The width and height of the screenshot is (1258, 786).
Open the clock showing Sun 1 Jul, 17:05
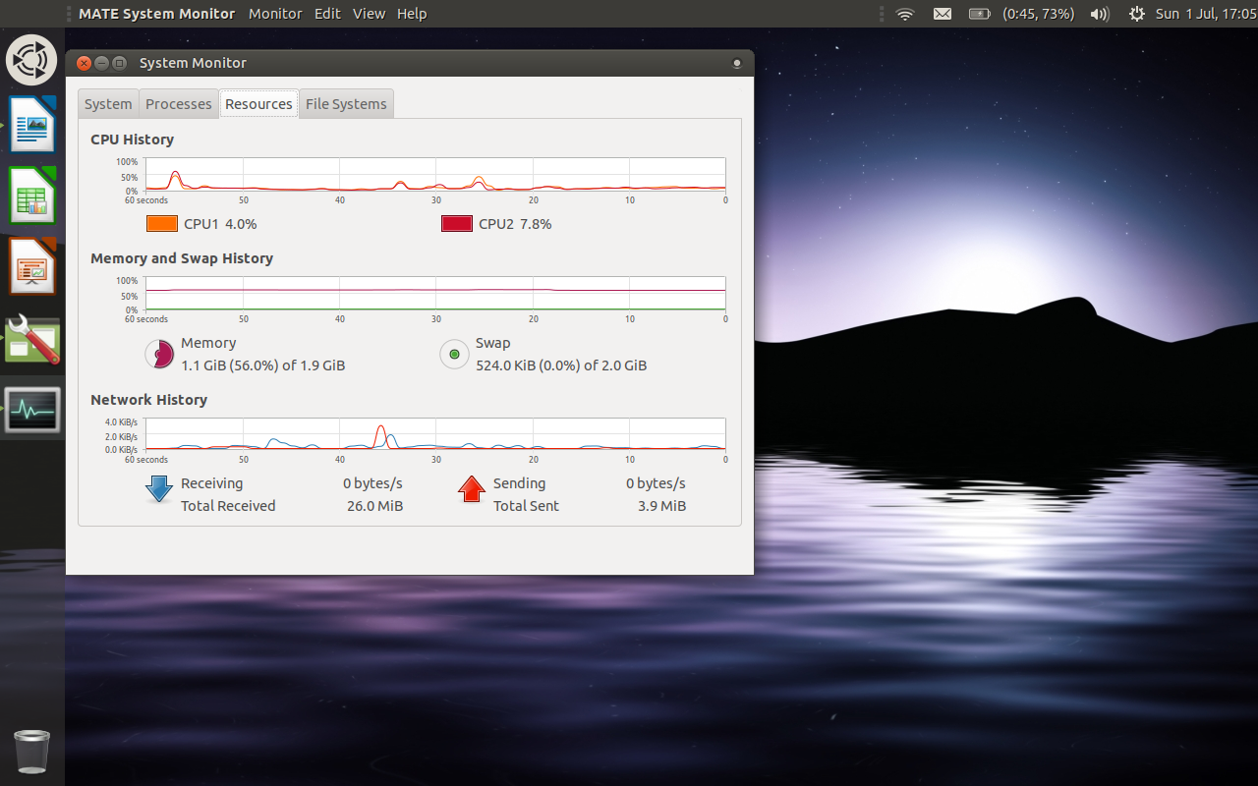[x=1206, y=14]
